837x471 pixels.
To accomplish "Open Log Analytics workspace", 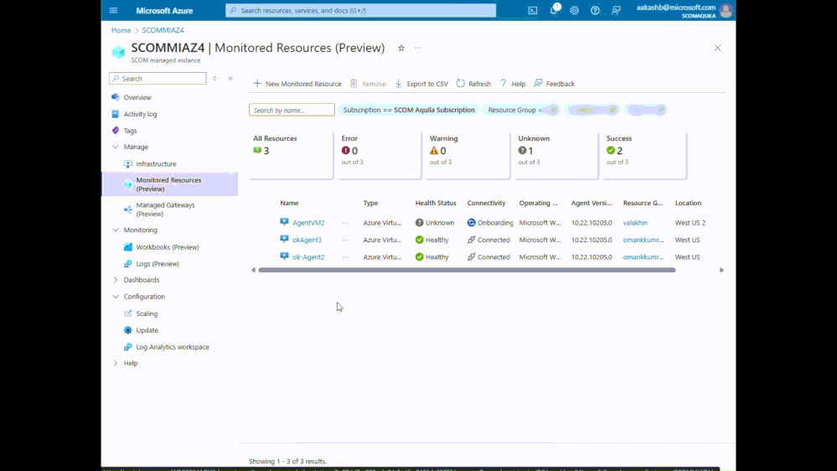I will [173, 347].
